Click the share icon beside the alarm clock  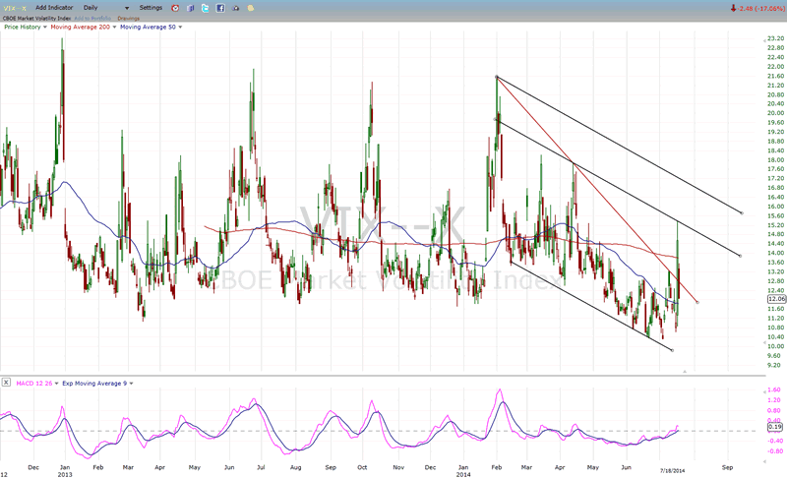[x=191, y=8]
